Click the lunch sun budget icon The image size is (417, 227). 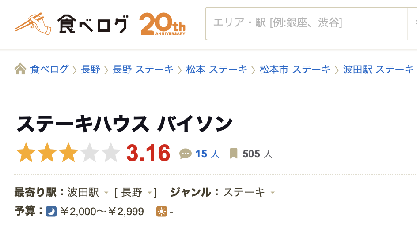pos(162,212)
